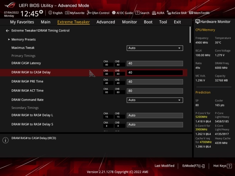
Task: Open clock settings via gear icon
Action: [x=41, y=12]
